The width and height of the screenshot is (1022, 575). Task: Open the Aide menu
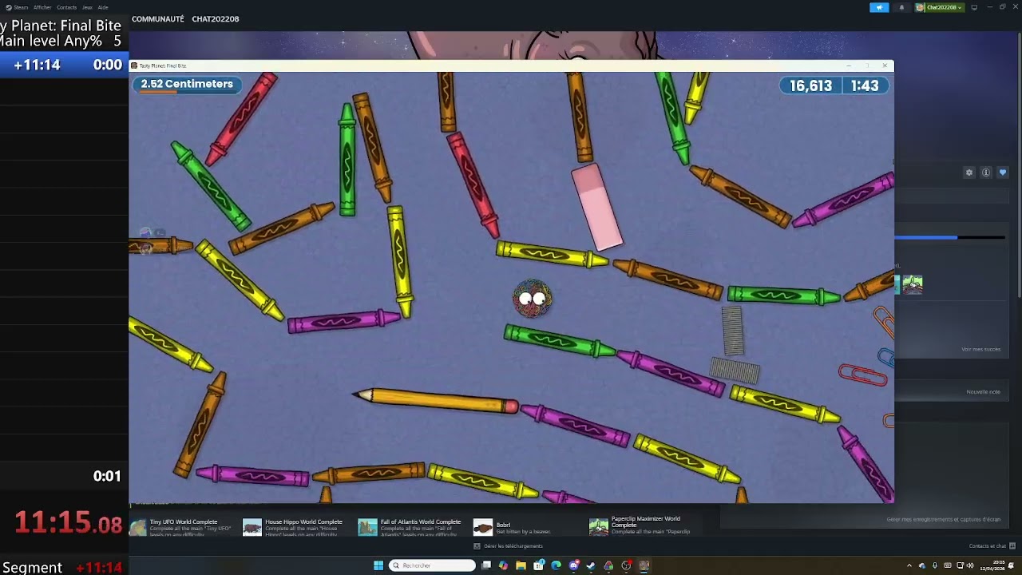(x=103, y=7)
